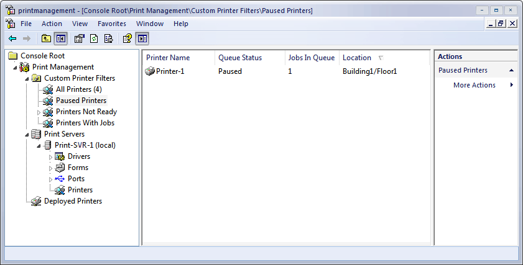Click the Forms printer icon
Screen dimensions: 523x265
[x=60, y=168]
